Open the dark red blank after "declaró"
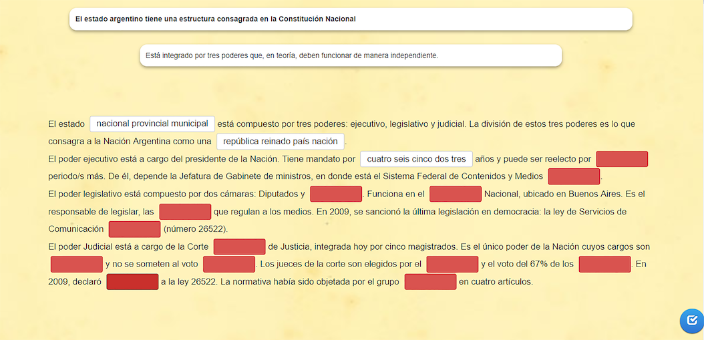 (132, 282)
